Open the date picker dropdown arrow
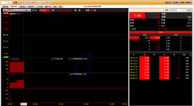The width and height of the screenshot is (194, 106). pos(181,10)
